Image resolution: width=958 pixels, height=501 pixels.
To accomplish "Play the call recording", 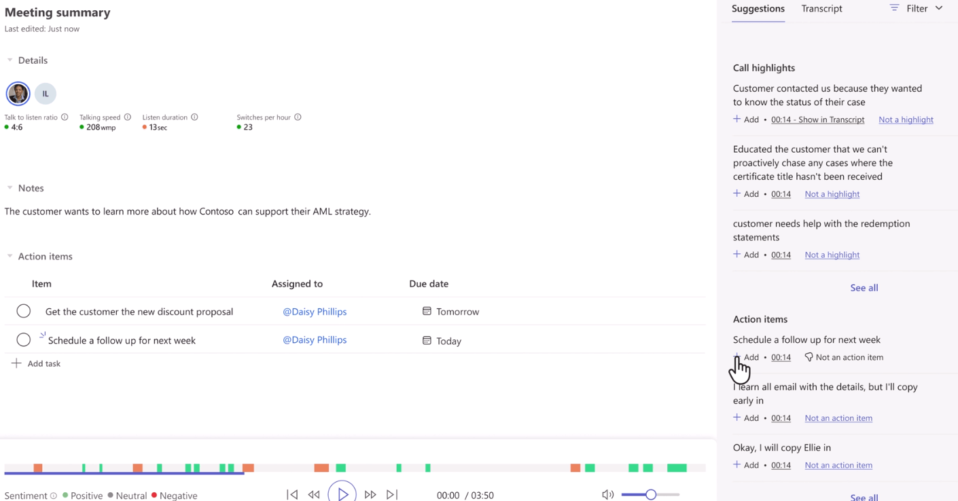I will [x=342, y=494].
